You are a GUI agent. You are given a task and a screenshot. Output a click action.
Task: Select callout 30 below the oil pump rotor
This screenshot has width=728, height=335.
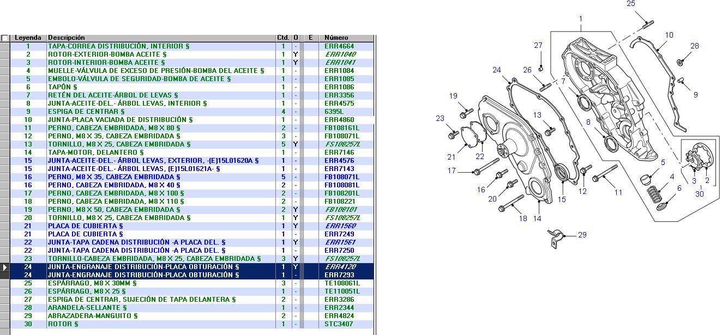pos(699,194)
